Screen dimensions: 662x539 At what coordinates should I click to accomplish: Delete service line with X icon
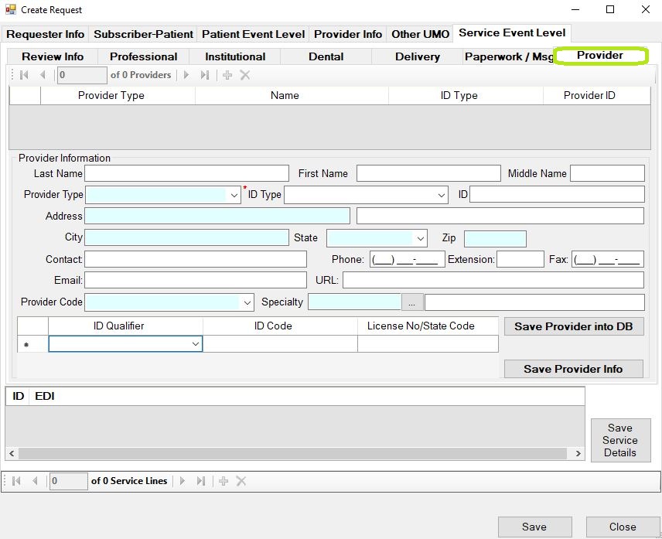(241, 481)
